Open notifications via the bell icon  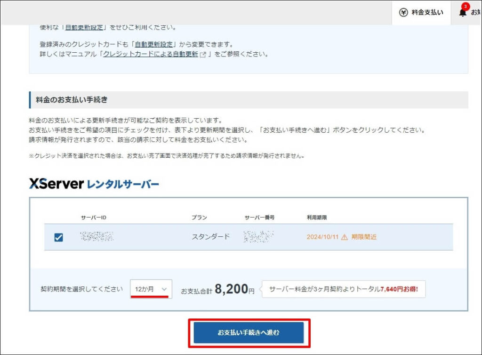pos(462,13)
